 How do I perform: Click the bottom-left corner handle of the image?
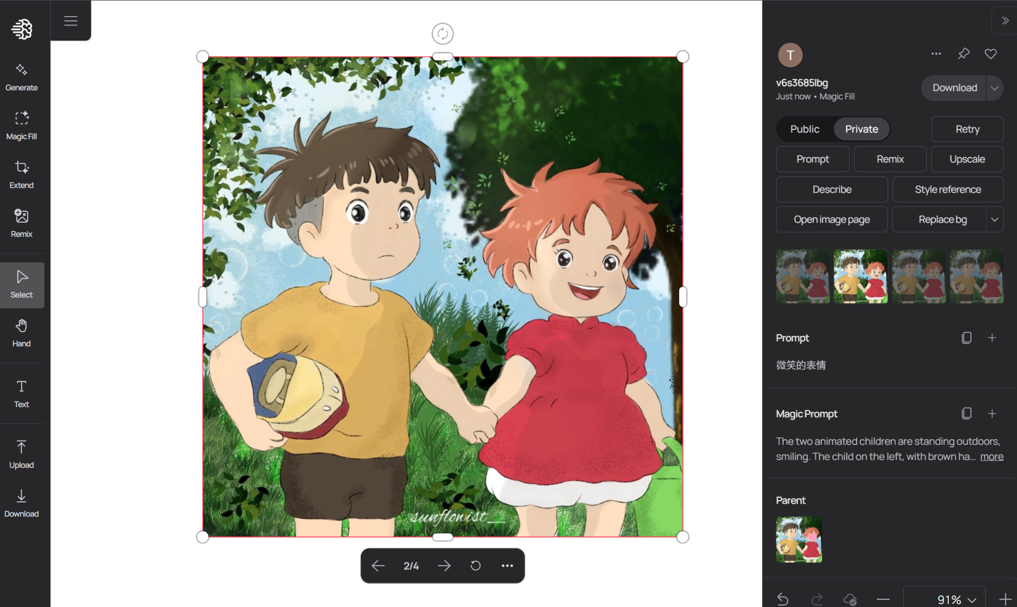(203, 537)
